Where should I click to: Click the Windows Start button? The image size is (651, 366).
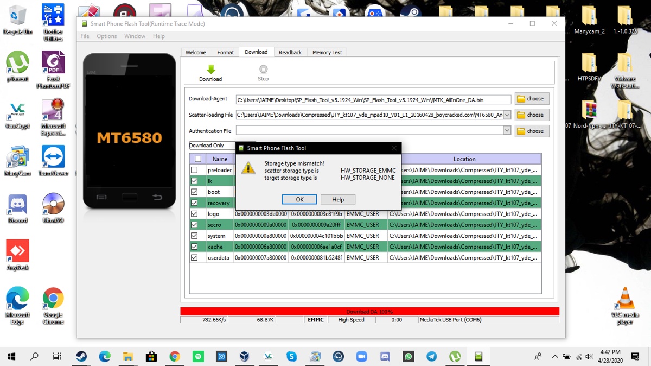click(x=11, y=356)
